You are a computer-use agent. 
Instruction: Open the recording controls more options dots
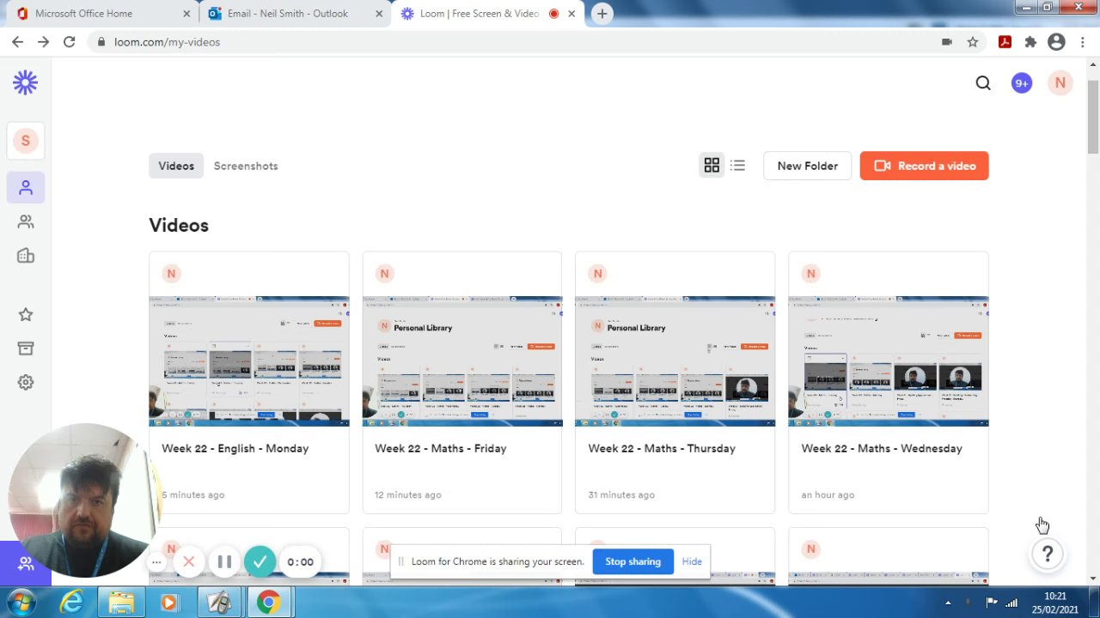(x=156, y=562)
